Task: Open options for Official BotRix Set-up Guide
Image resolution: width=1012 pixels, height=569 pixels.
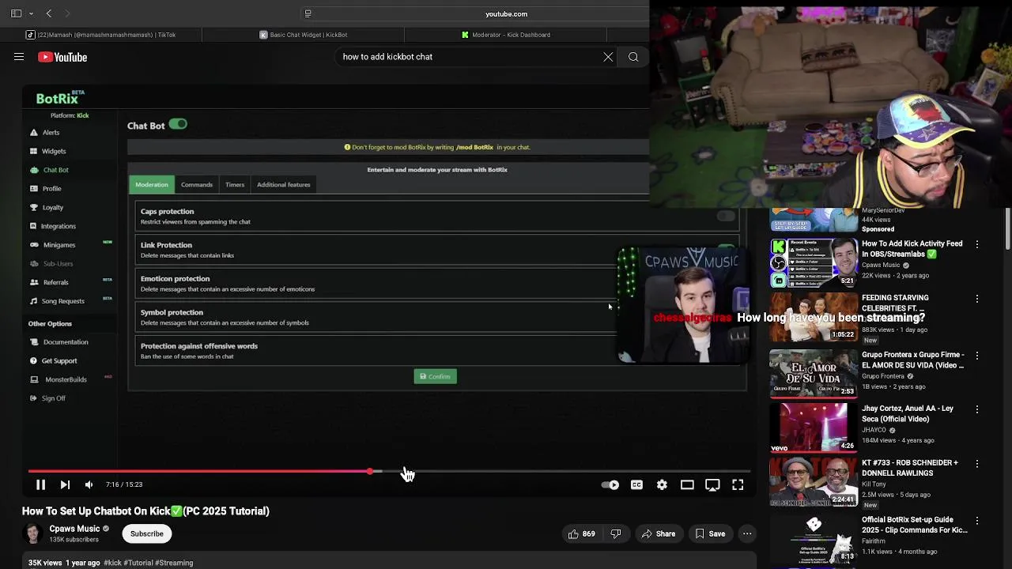Action: 977,521
